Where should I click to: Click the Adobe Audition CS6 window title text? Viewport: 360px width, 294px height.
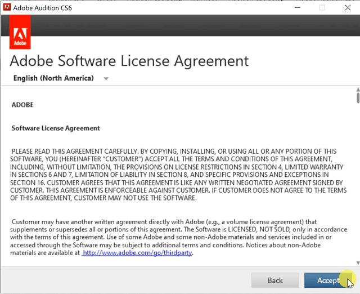[44, 8]
